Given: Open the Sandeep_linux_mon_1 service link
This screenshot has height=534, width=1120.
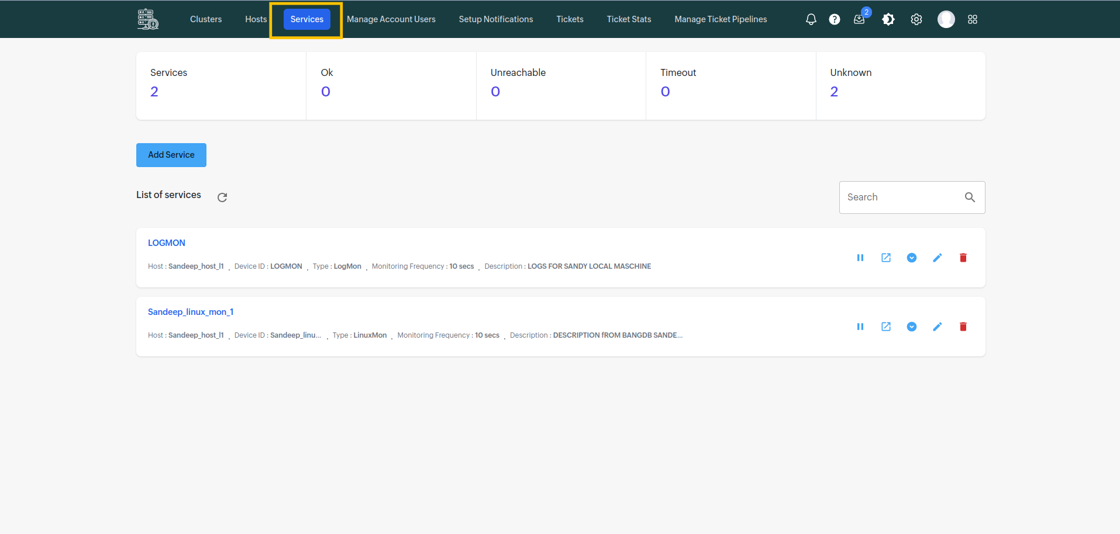Looking at the screenshot, I should click(x=191, y=312).
